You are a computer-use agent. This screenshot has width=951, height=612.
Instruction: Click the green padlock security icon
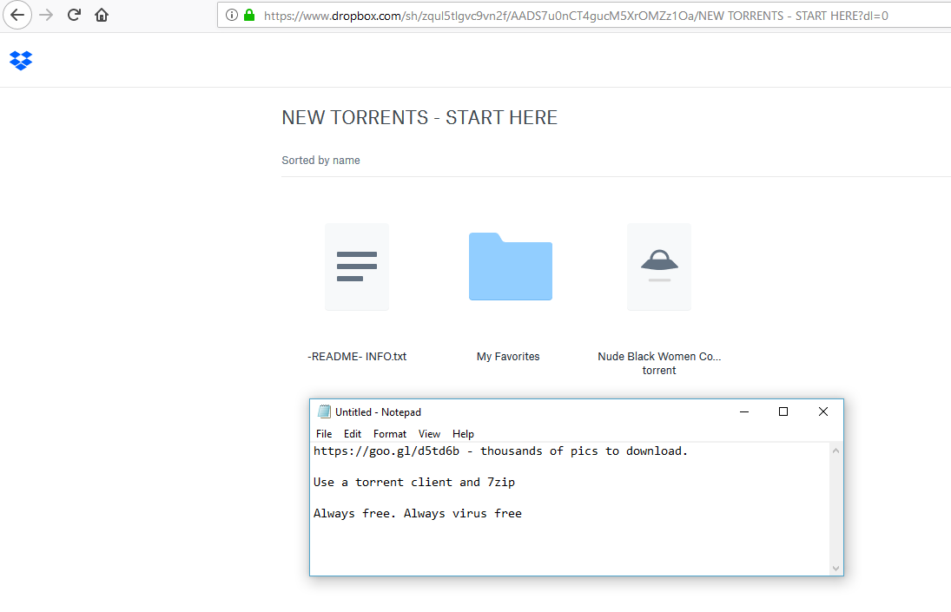(249, 15)
